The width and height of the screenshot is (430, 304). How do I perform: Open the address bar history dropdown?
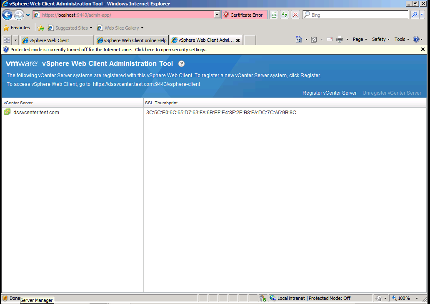216,14
